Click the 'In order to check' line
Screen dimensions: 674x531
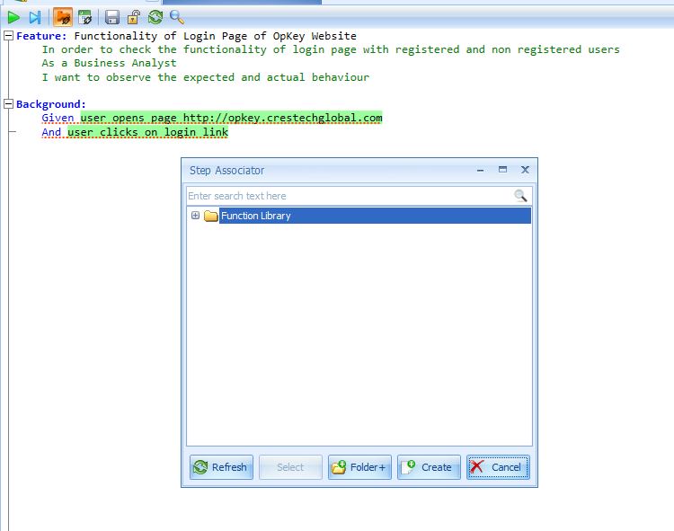331,49
